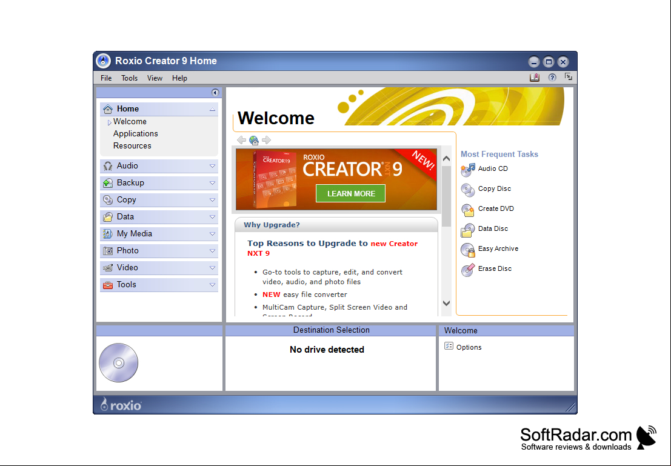
Task: Click the red Tools toolbox icon
Action: coord(108,285)
